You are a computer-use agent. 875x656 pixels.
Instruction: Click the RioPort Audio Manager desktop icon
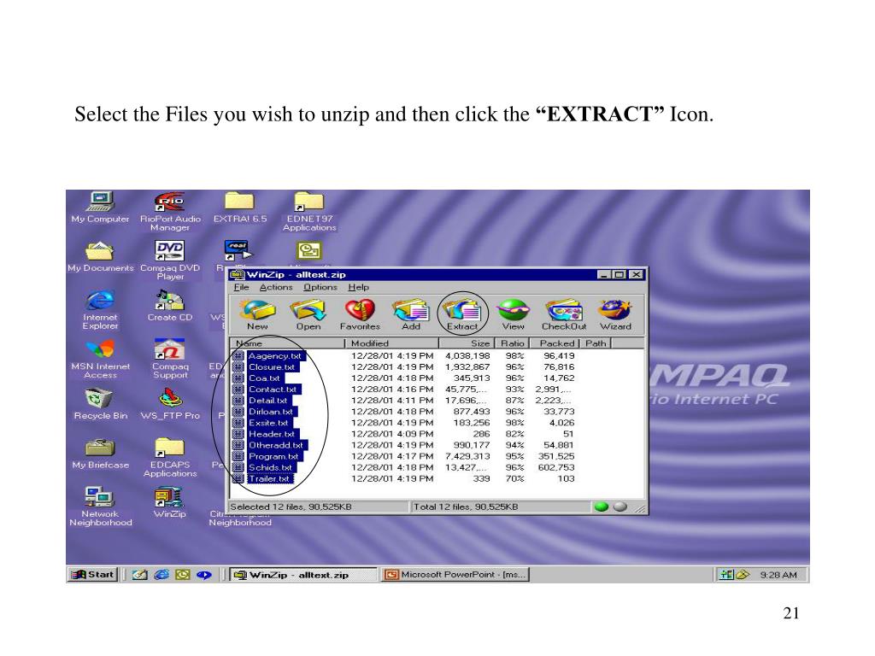tap(170, 211)
